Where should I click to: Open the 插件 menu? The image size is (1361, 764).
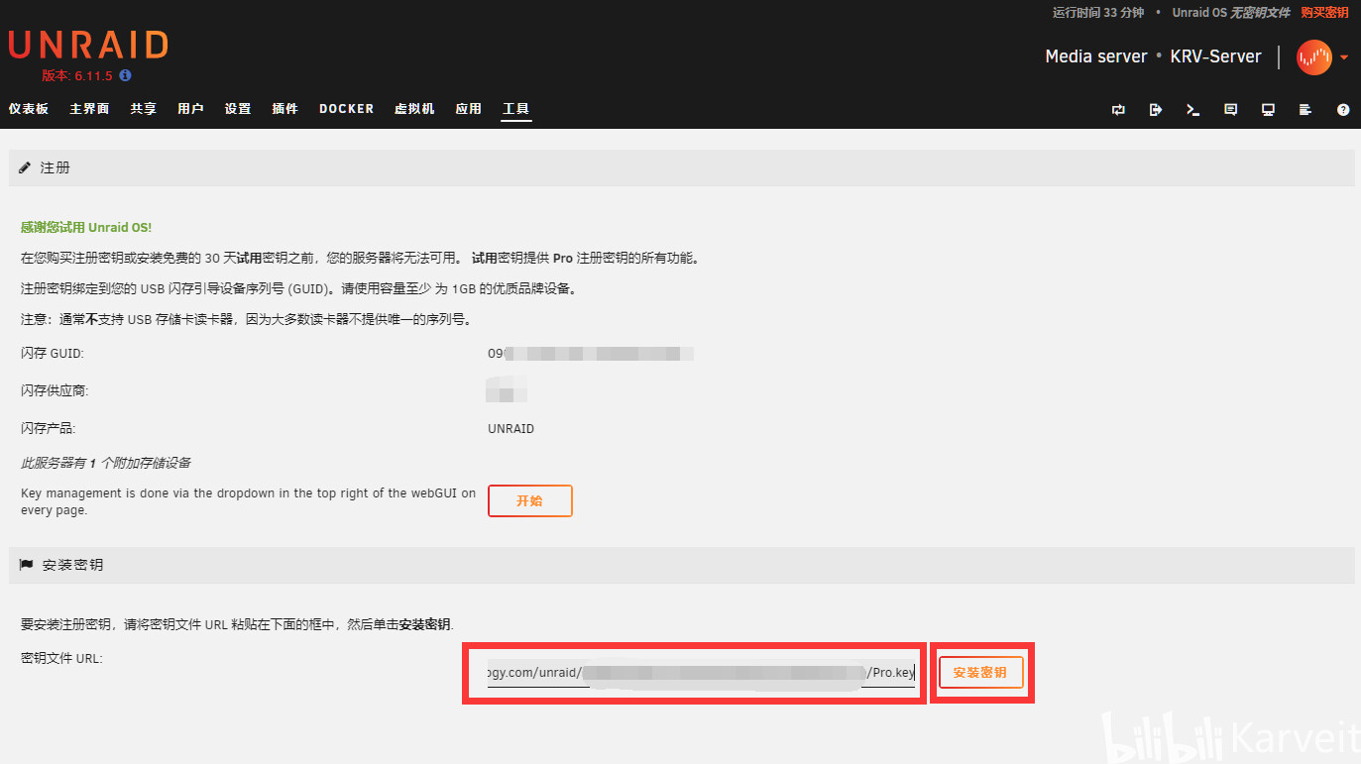pyautogui.click(x=285, y=109)
